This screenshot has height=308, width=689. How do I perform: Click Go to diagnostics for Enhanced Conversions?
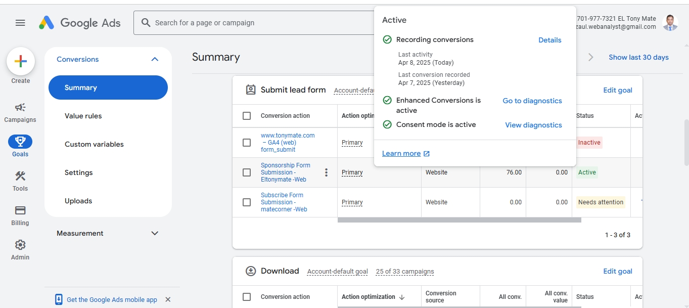[x=532, y=101]
